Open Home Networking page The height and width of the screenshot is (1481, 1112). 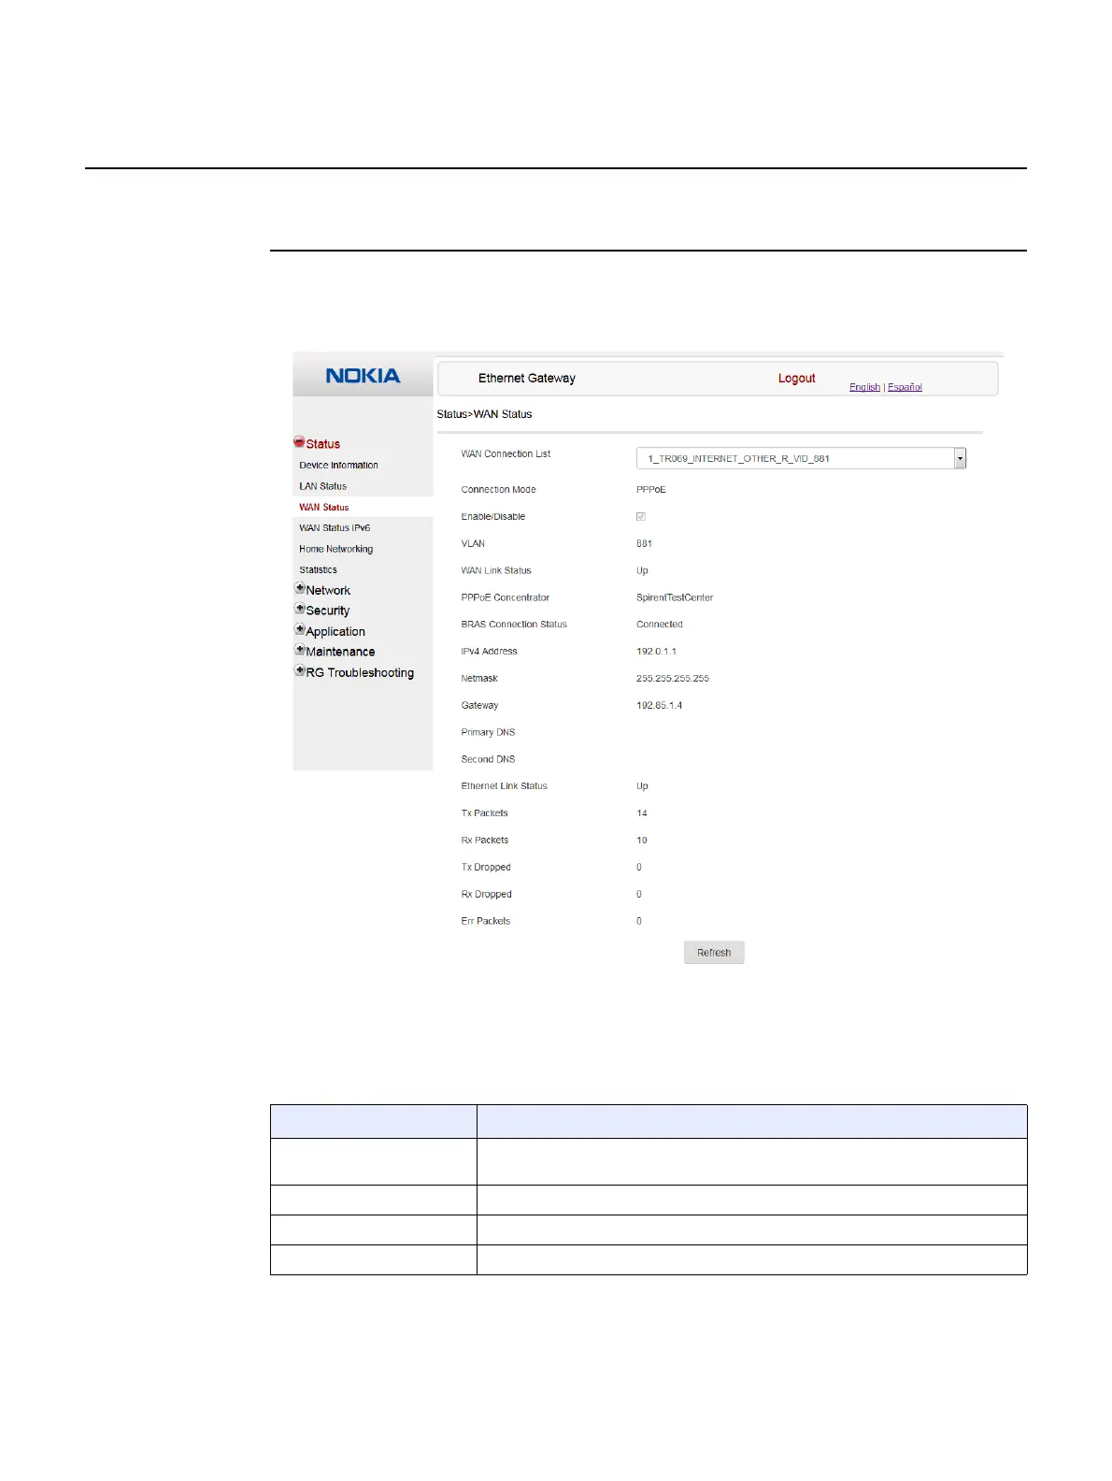[x=335, y=549]
